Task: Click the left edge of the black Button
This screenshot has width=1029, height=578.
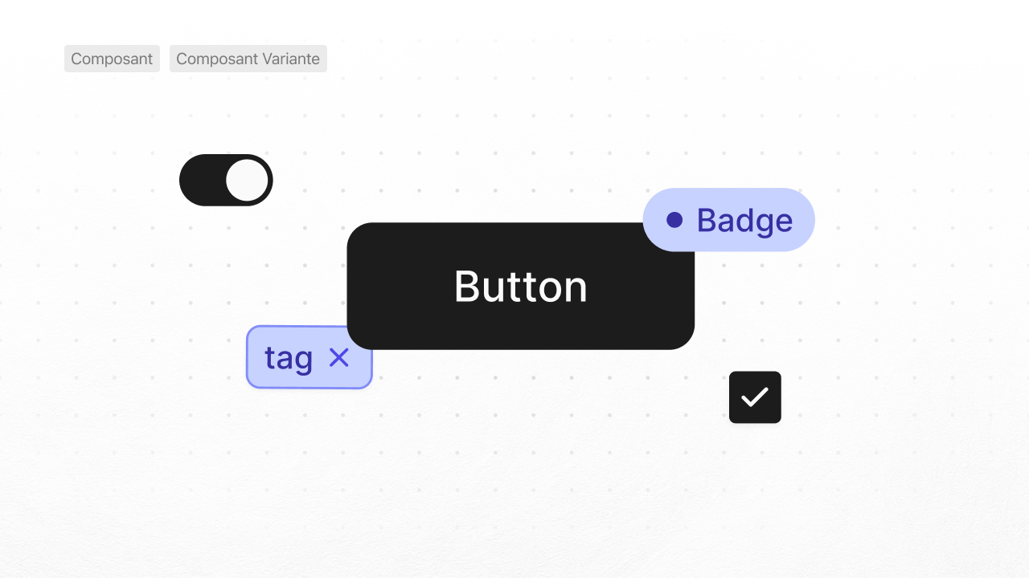Action: click(359, 287)
